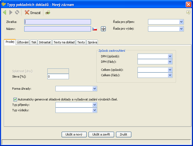193x146 pixels.
Task: Click the print icon in toolbar
Action: tap(48, 13)
